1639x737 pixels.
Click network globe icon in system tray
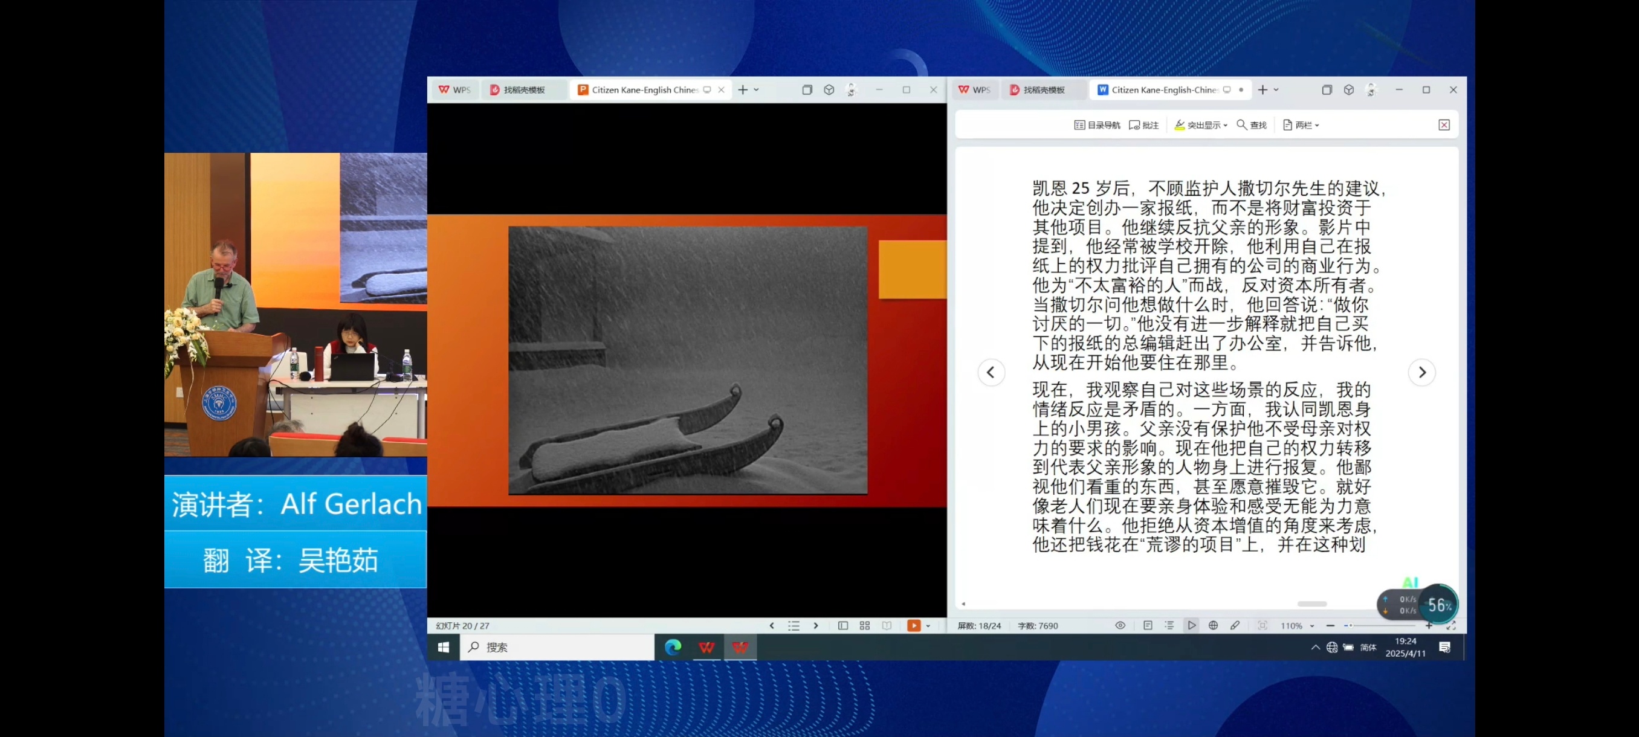coord(1332,648)
